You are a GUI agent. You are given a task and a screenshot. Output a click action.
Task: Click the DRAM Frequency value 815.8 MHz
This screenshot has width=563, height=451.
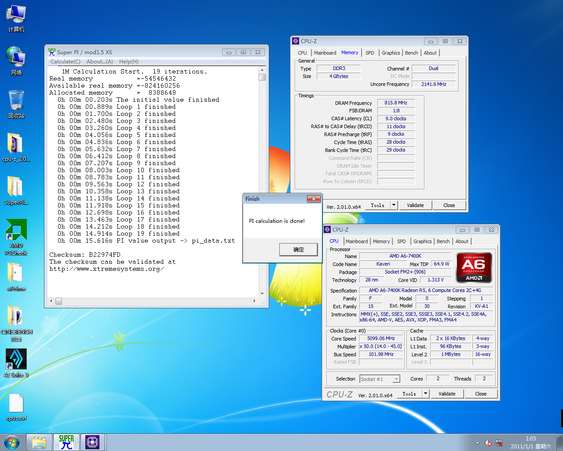(396, 103)
